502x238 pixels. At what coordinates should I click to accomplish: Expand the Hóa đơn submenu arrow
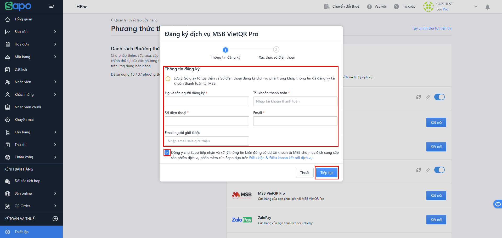pos(55,44)
